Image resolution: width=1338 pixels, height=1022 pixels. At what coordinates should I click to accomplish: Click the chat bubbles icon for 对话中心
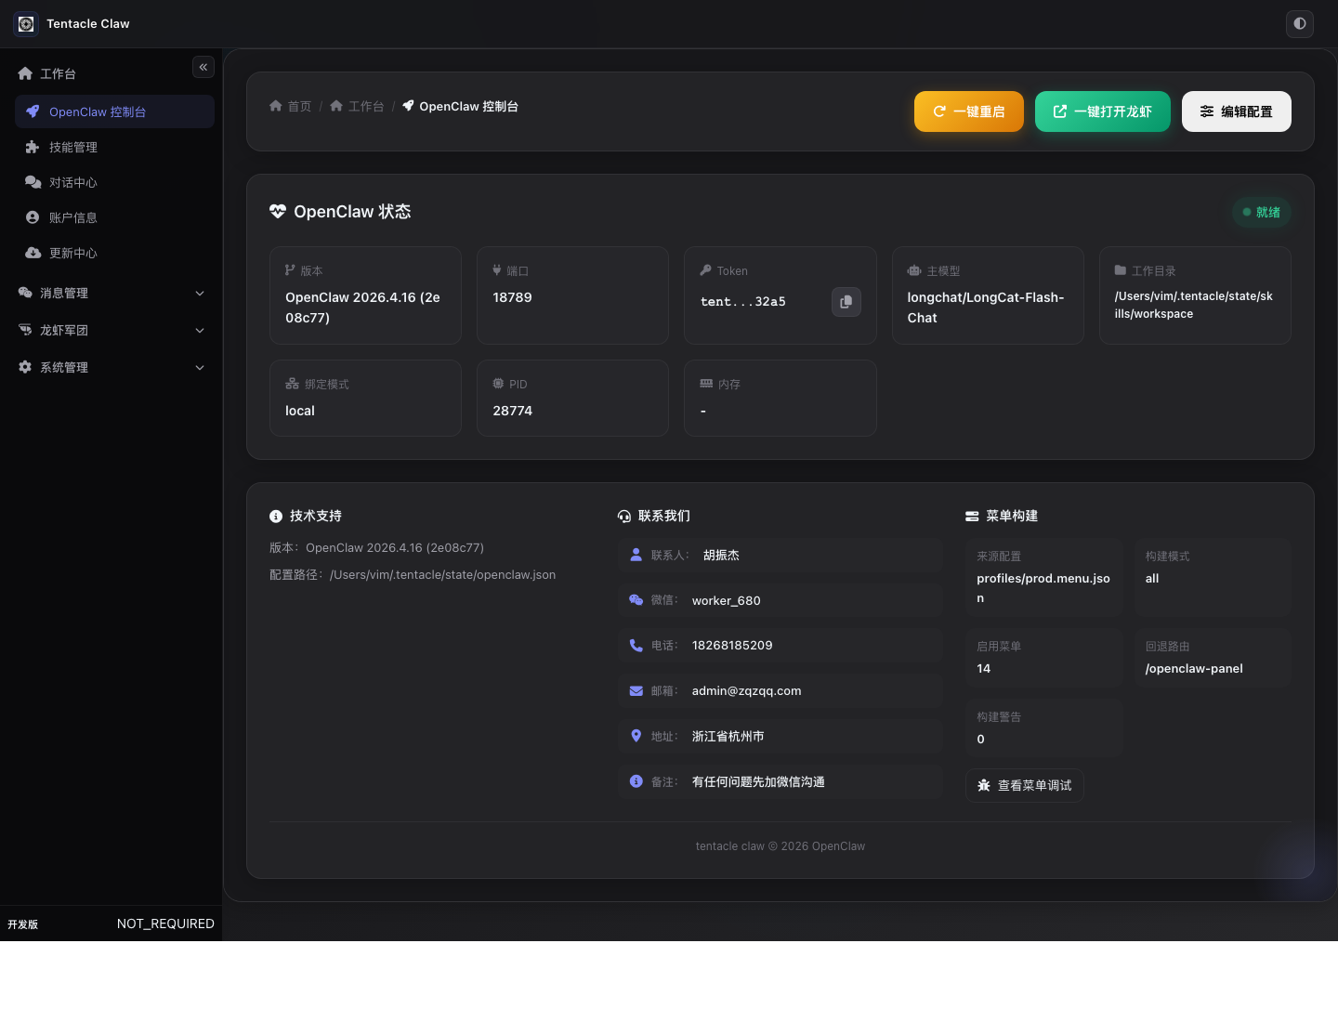(x=33, y=182)
